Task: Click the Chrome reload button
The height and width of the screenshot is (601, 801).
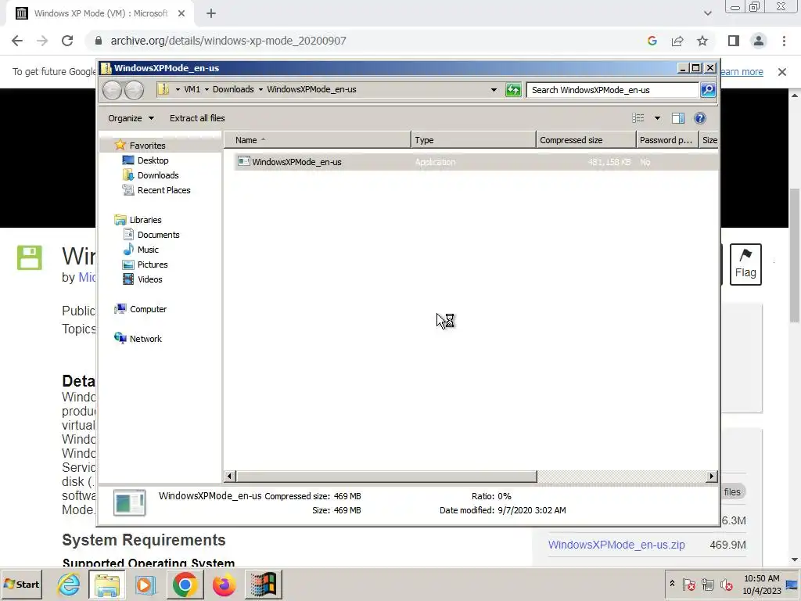Action: [x=67, y=41]
